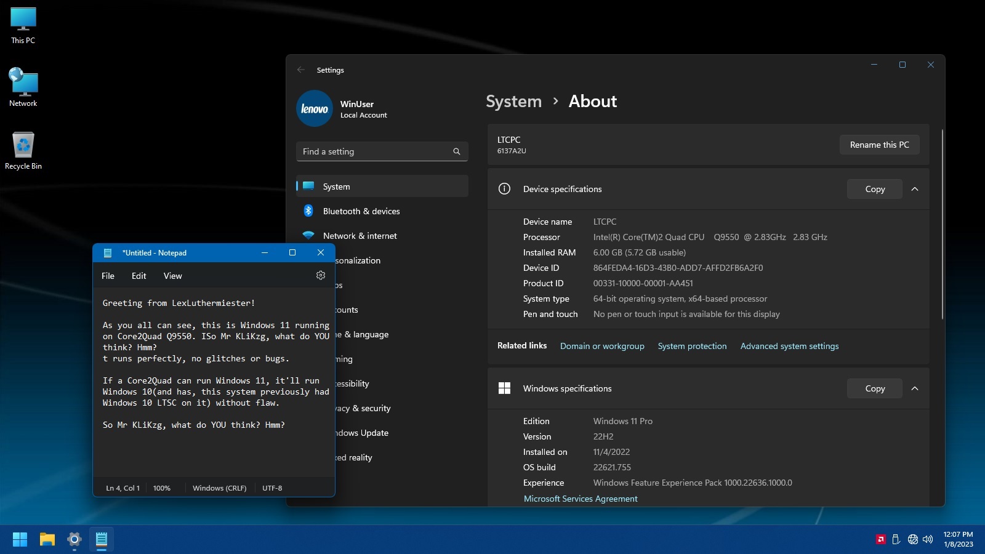The width and height of the screenshot is (985, 554).
Task: Click the System monitor icon in sidebar
Action: tap(308, 186)
